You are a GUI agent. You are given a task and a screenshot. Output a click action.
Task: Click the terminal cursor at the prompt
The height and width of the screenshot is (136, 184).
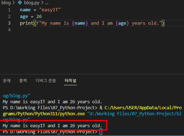pyautogui.click(x=101, y=132)
